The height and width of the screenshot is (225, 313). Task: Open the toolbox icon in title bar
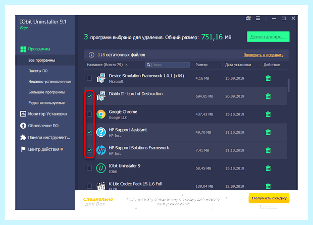248,18
